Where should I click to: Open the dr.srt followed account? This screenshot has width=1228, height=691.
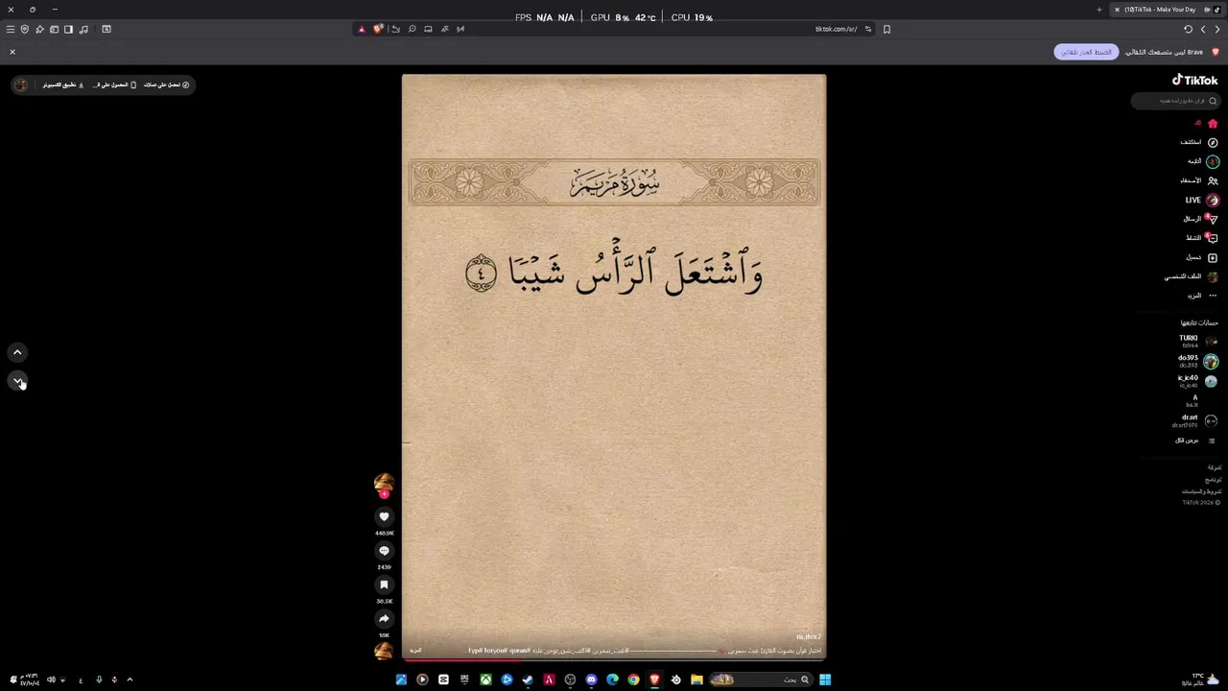[1194, 420]
